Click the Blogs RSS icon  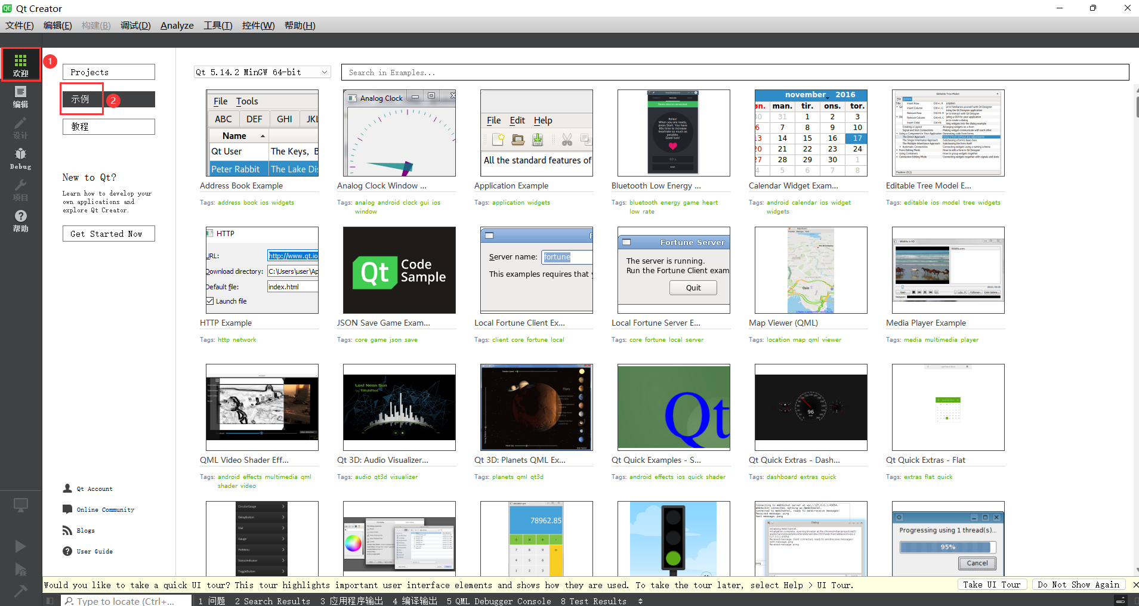[x=67, y=530]
